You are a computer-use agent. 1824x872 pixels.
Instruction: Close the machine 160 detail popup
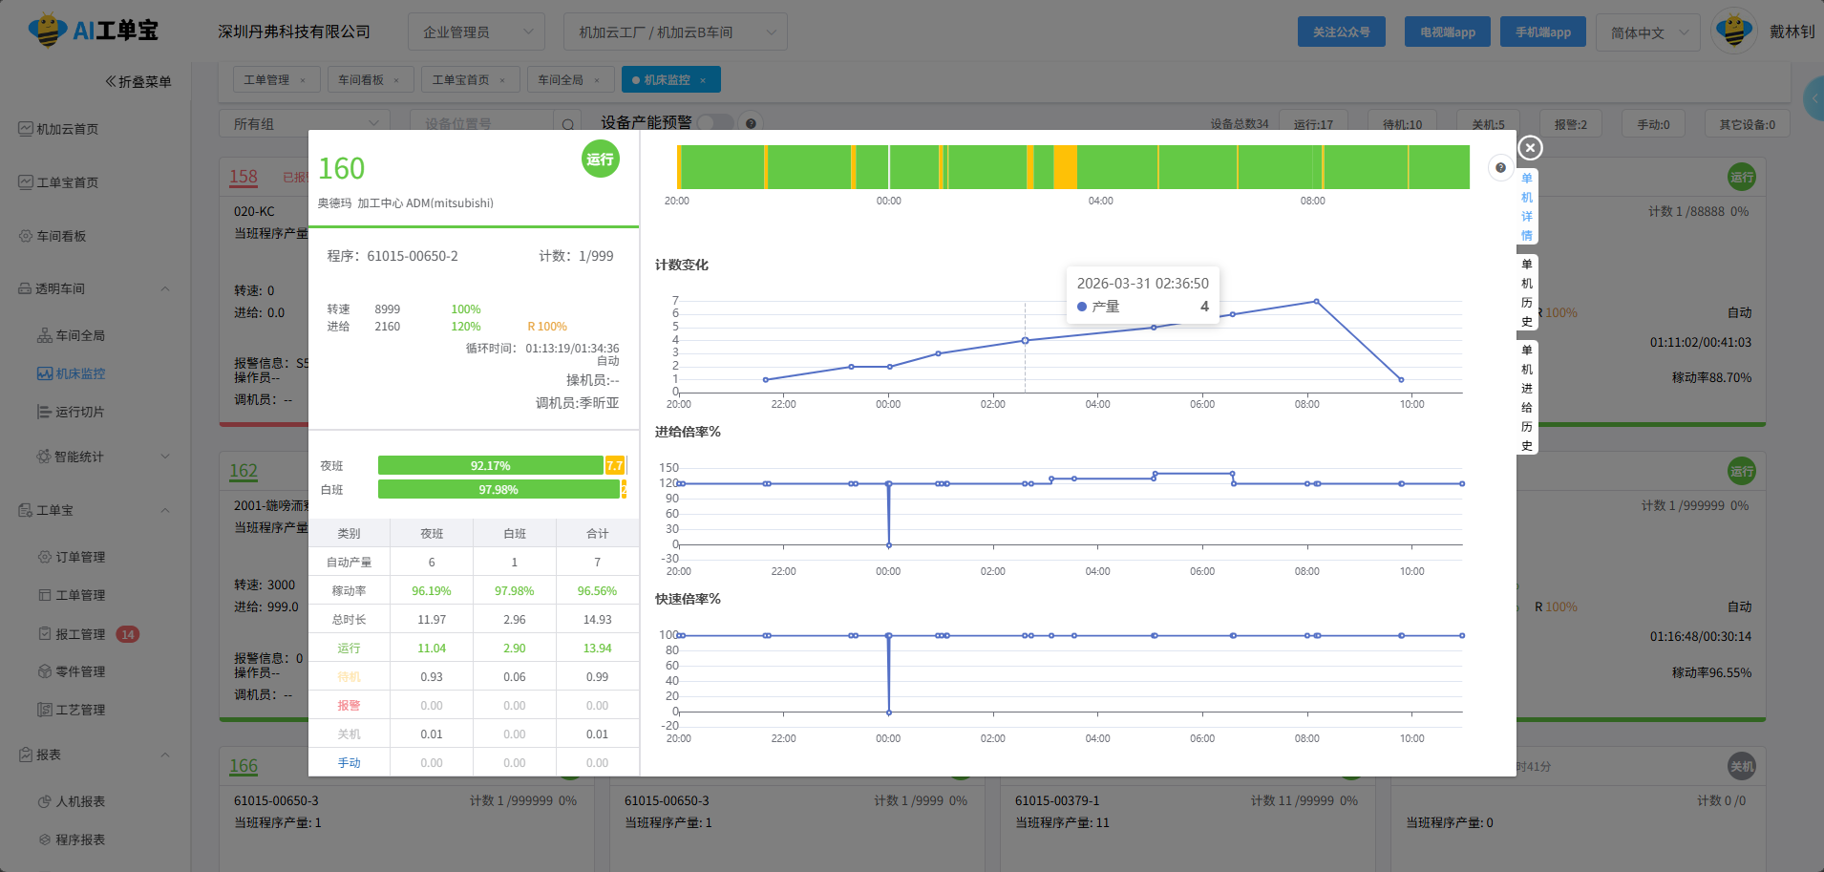pyautogui.click(x=1530, y=148)
